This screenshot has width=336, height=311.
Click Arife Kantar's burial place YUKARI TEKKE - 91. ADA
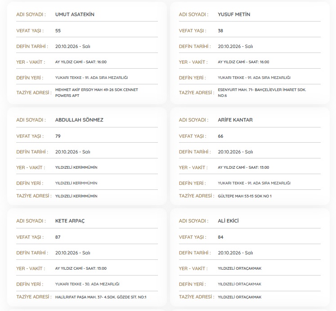[x=254, y=183]
